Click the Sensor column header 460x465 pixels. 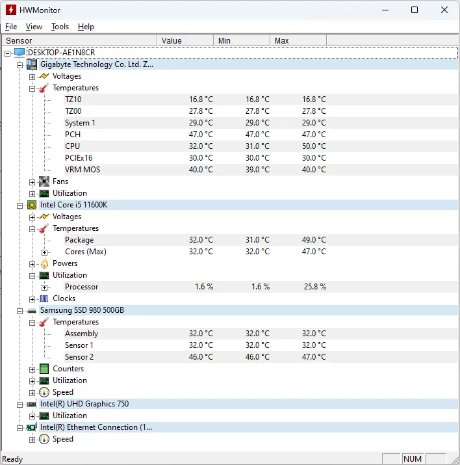tap(79, 40)
